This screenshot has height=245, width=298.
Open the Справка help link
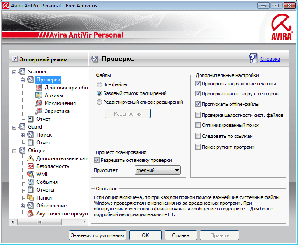point(270,59)
